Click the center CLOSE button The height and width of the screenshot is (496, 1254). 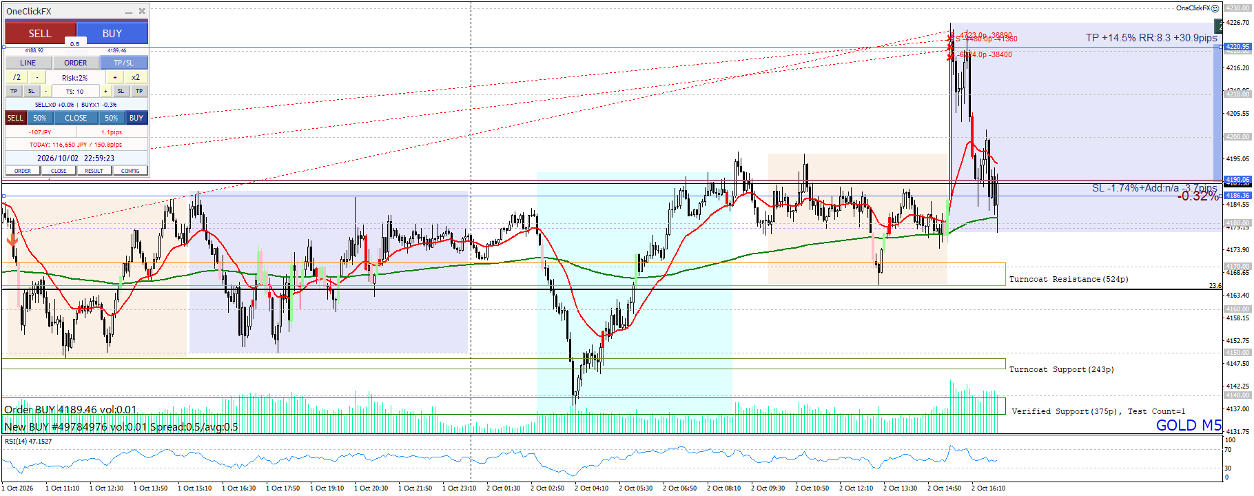coord(76,118)
